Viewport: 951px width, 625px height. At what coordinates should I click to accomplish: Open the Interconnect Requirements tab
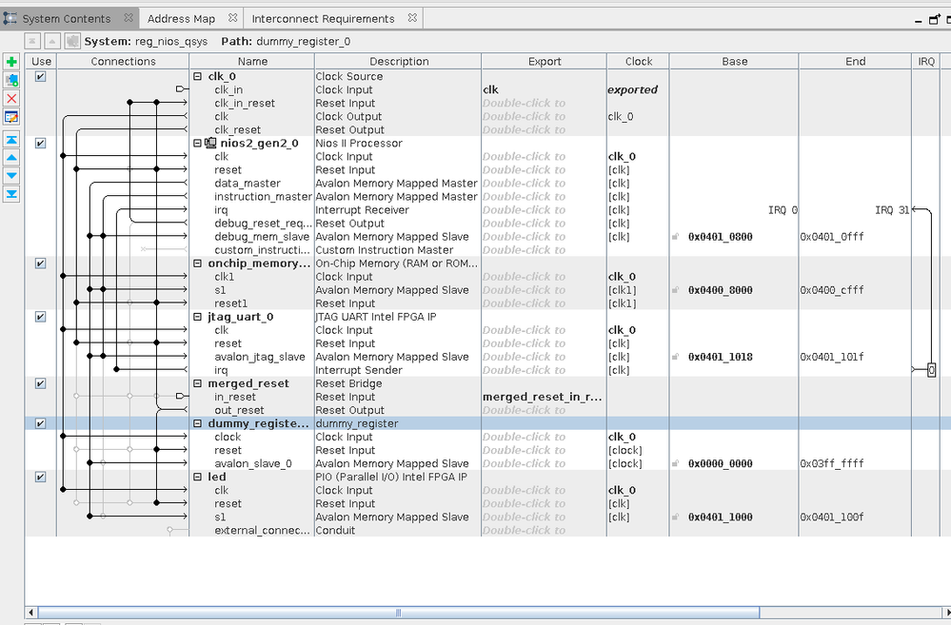(x=323, y=18)
